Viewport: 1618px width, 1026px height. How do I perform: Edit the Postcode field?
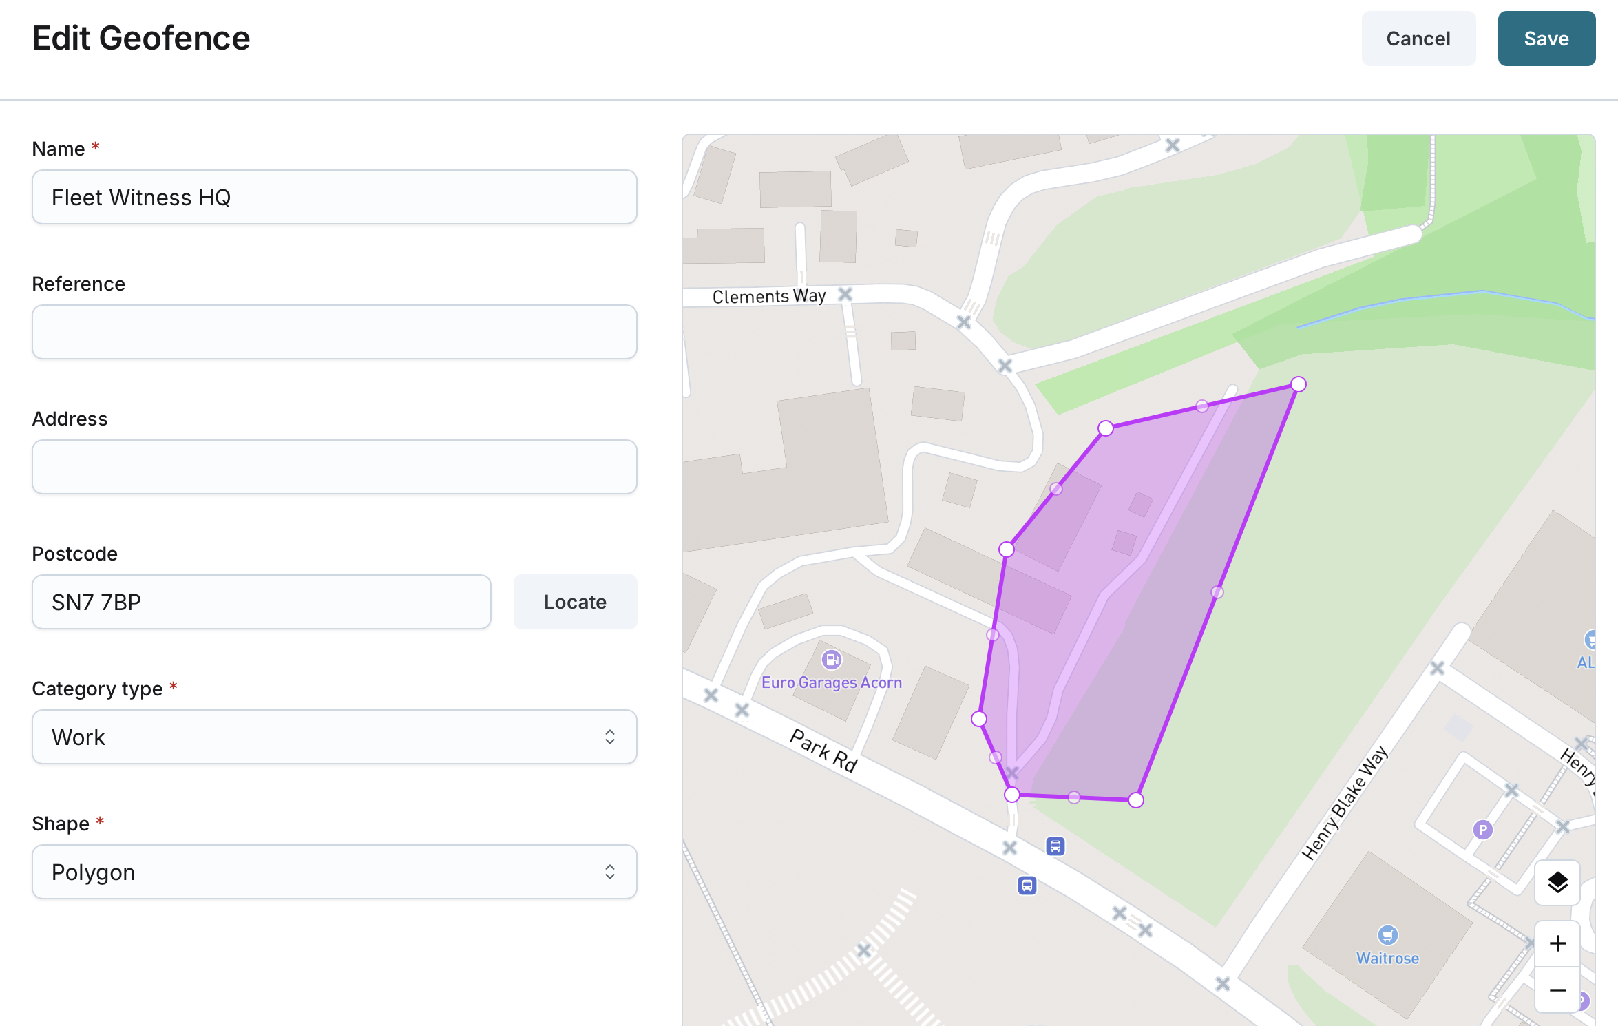click(x=261, y=602)
